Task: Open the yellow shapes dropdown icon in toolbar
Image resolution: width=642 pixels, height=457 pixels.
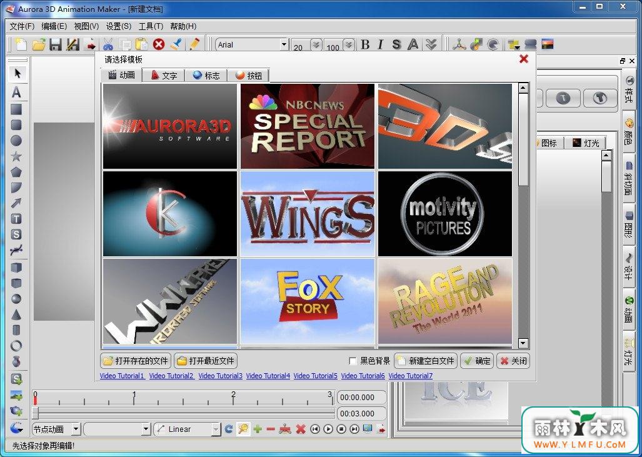Action: pyautogui.click(x=513, y=44)
